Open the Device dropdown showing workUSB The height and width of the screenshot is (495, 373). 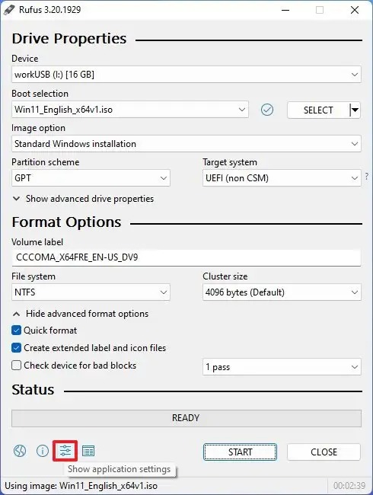click(186, 75)
